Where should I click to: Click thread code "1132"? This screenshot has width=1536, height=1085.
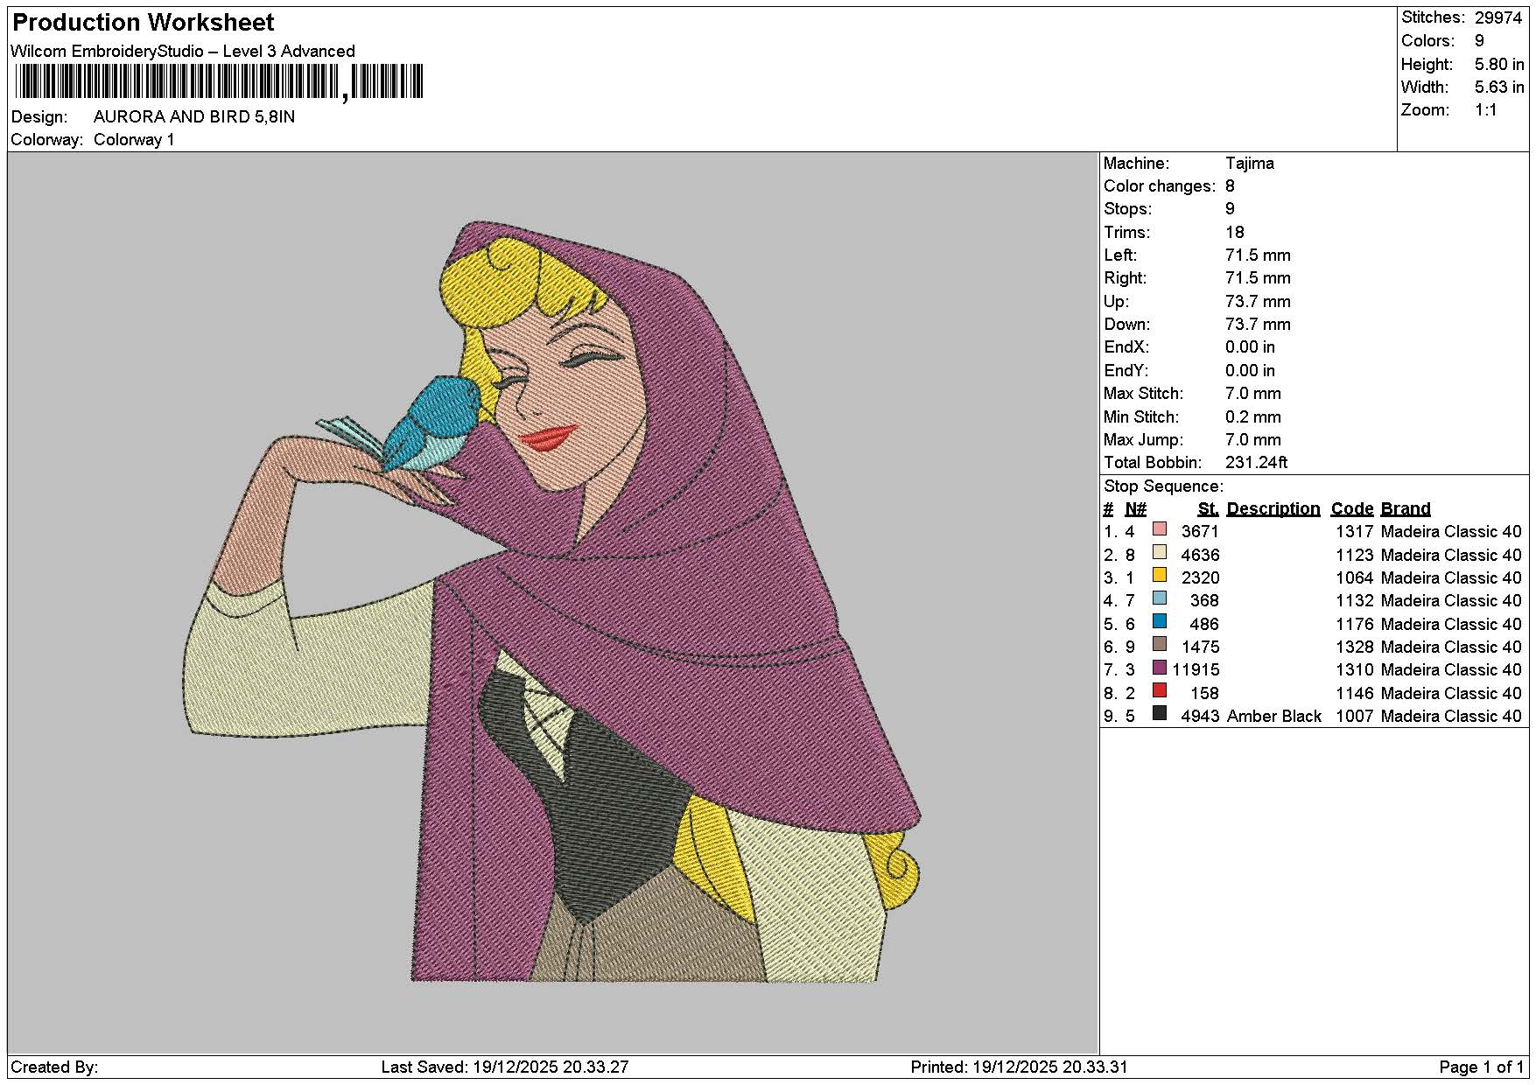tap(1355, 601)
